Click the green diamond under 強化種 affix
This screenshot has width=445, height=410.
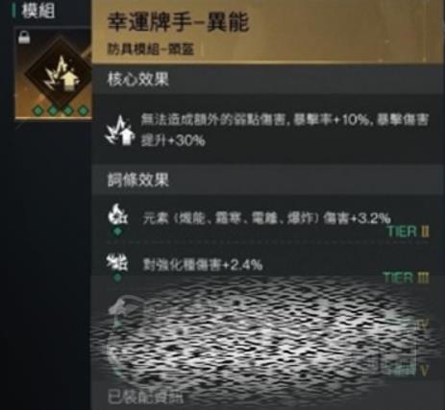[x=117, y=277]
